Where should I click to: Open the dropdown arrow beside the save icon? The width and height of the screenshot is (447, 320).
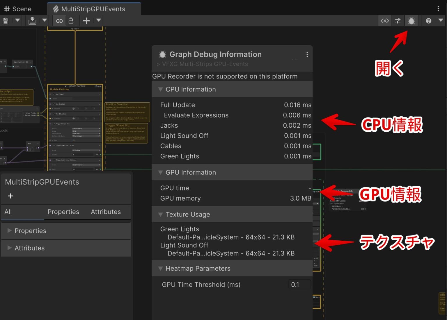click(17, 21)
